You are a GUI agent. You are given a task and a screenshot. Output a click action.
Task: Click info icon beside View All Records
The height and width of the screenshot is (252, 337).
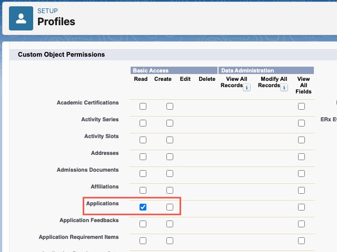tap(246, 88)
